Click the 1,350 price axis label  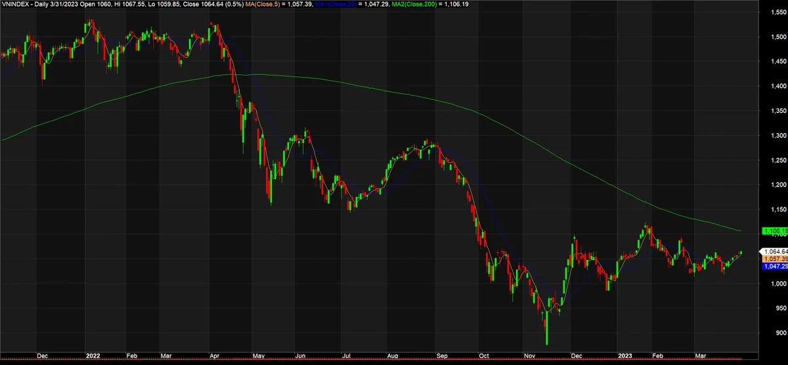(x=779, y=112)
